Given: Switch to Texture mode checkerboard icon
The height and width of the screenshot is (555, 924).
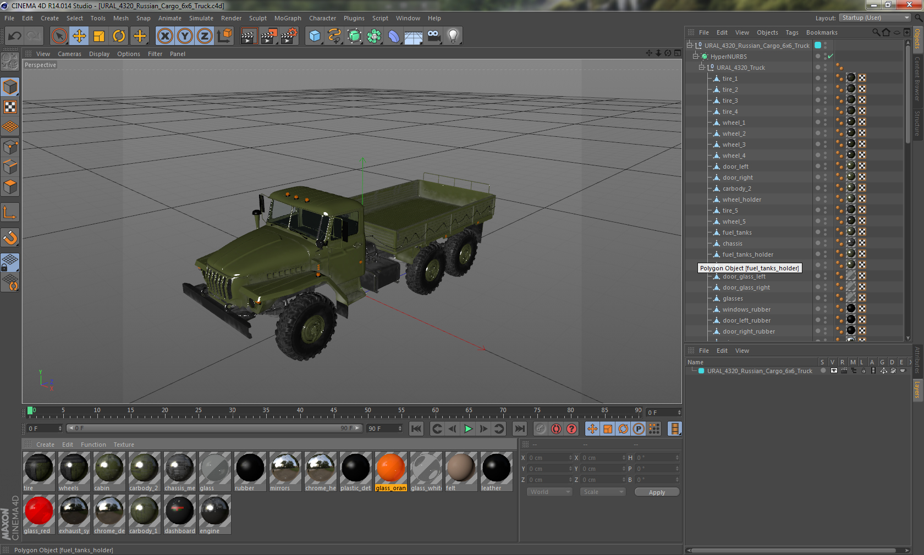Looking at the screenshot, I should [10, 107].
